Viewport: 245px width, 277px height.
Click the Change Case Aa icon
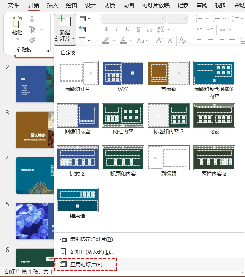140,41
